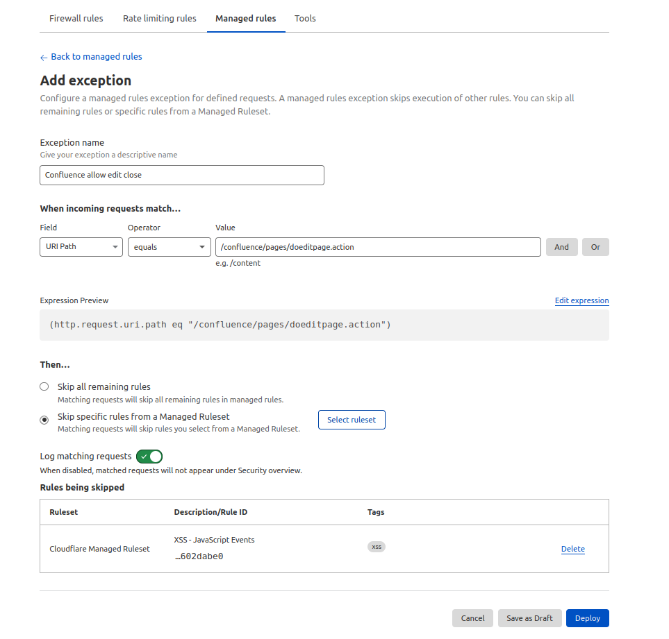Select Skip all remaining rules option
Viewport: 669px width, 639px height.
(44, 386)
